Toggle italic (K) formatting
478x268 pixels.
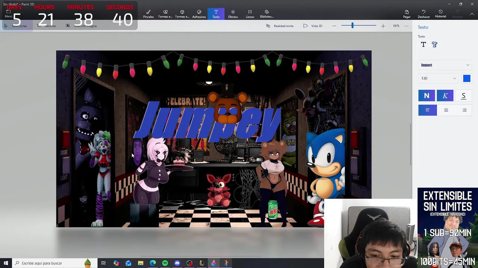[445, 96]
